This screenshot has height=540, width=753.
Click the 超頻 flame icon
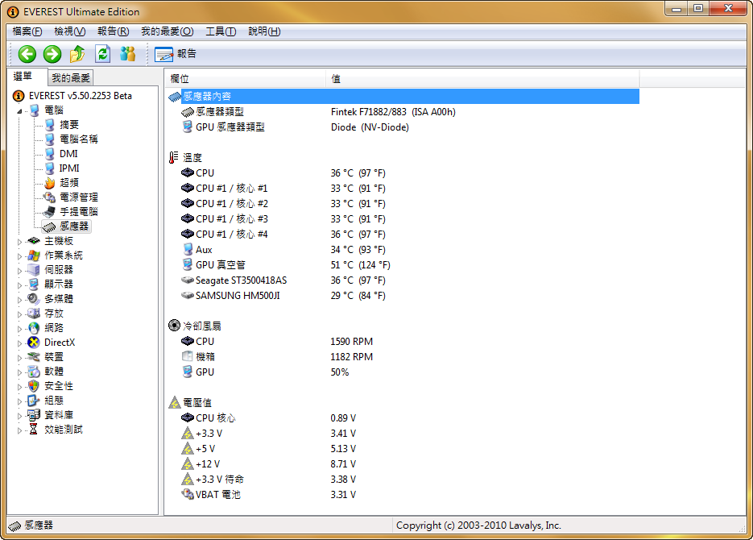coord(50,183)
